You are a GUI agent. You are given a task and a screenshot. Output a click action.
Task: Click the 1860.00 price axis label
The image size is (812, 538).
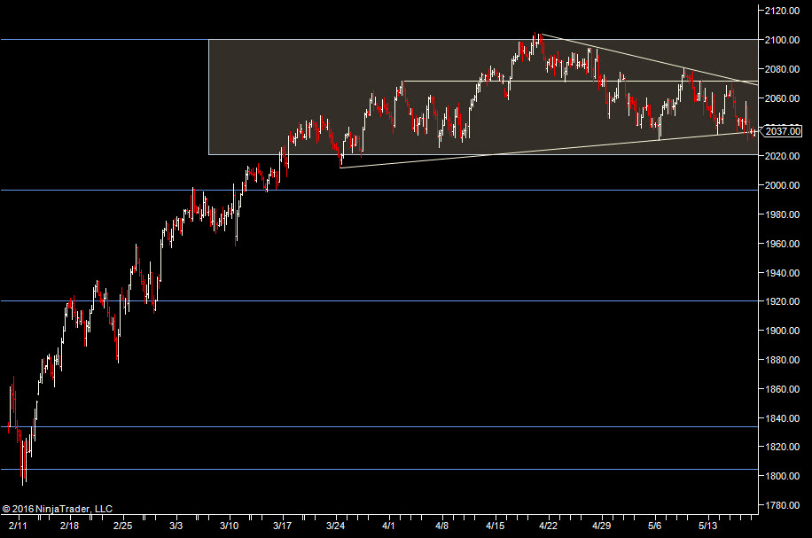[x=782, y=389]
